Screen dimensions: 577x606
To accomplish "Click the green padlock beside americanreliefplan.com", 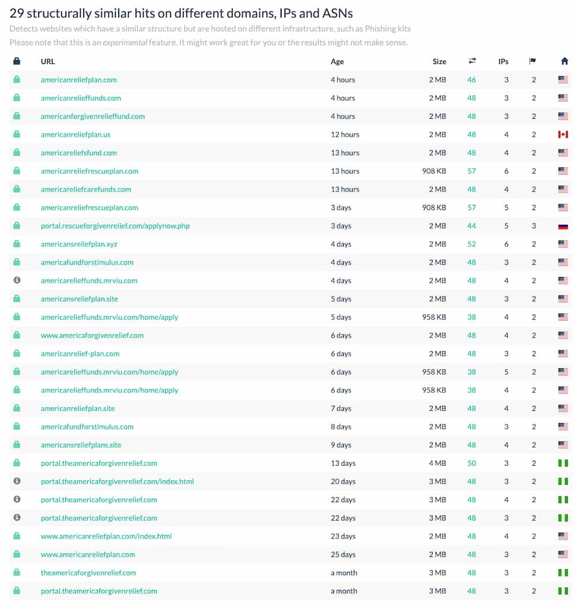I will click(17, 80).
